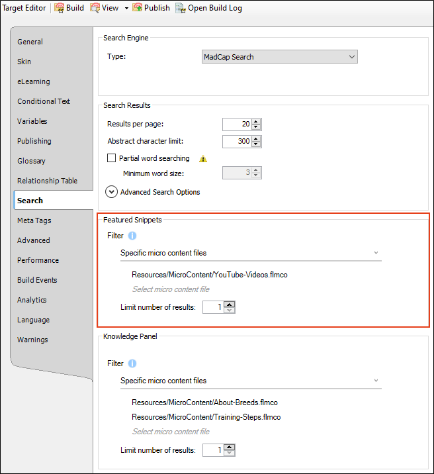Decrease Knowledge Panel result limit
The image size is (434, 474).
229,453
